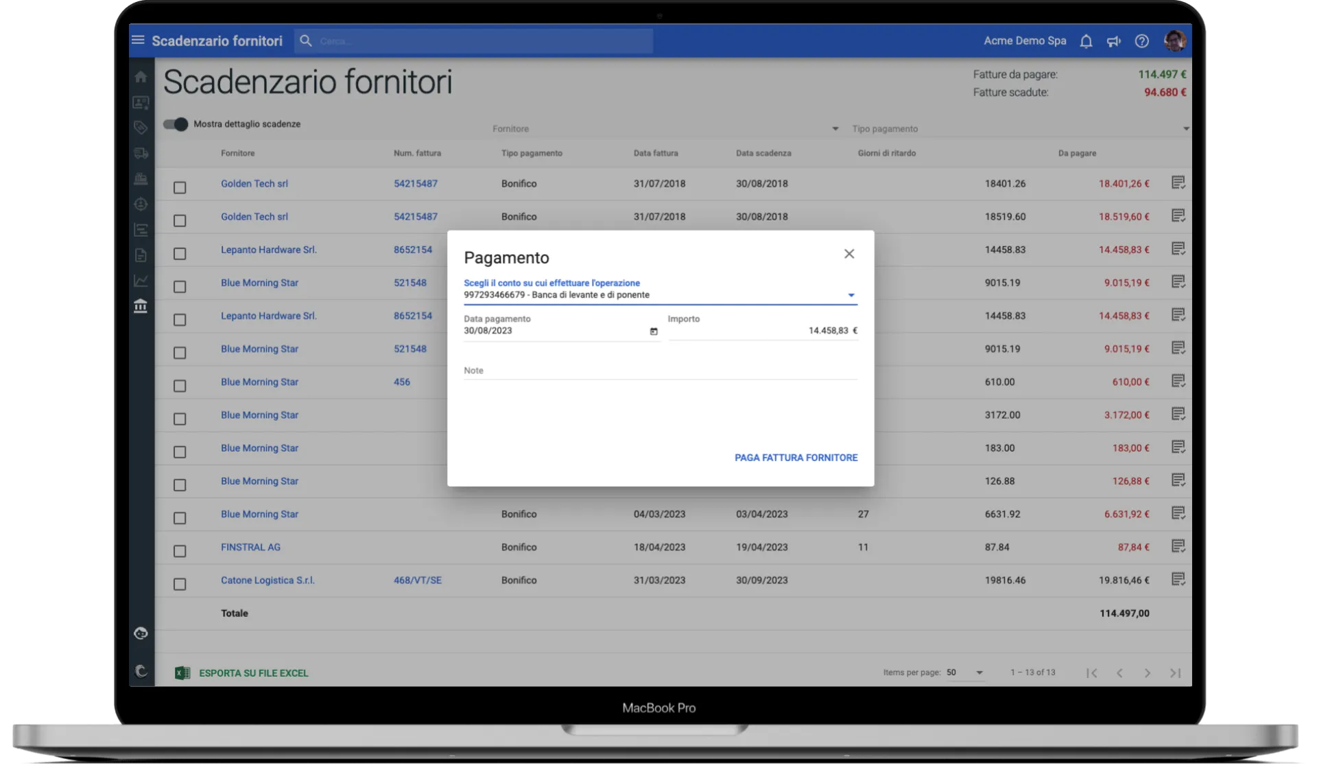Image resolution: width=1317 pixels, height=770 pixels.
Task: Select the cash register icon in the sidebar
Action: click(x=141, y=179)
